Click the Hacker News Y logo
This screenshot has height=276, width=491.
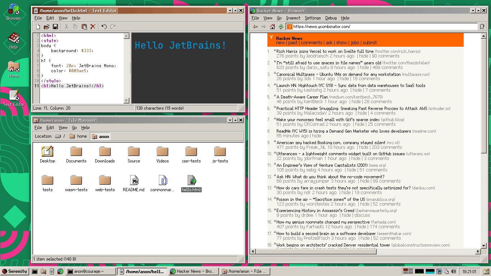point(271,37)
